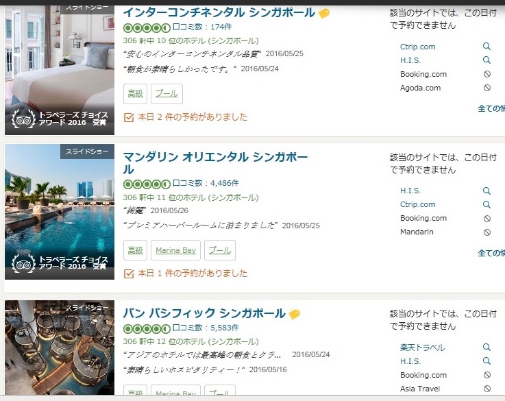Image resolution: width=505 pixels, height=401 pixels.
Task: Open review アジアのホテルでは最高峰の朝食とクラ...
Action: pyautogui.click(x=202, y=354)
